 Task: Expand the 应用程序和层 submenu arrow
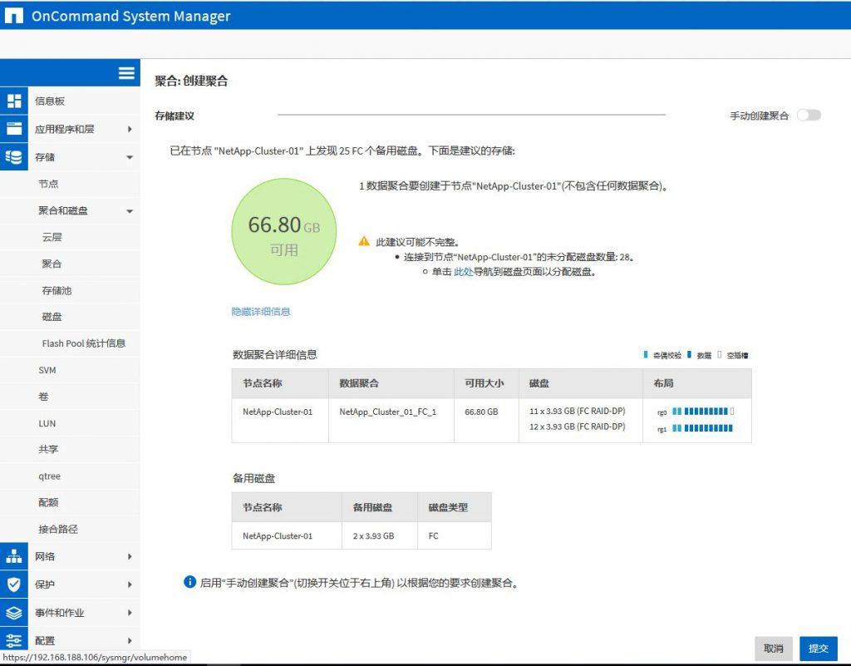(x=130, y=129)
